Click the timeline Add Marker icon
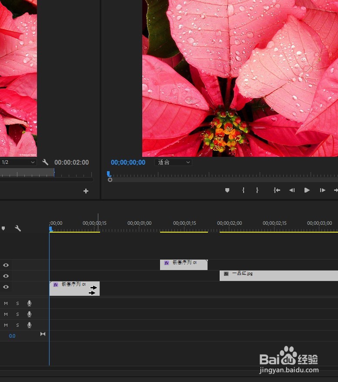The height and width of the screenshot is (382, 338). click(3, 228)
